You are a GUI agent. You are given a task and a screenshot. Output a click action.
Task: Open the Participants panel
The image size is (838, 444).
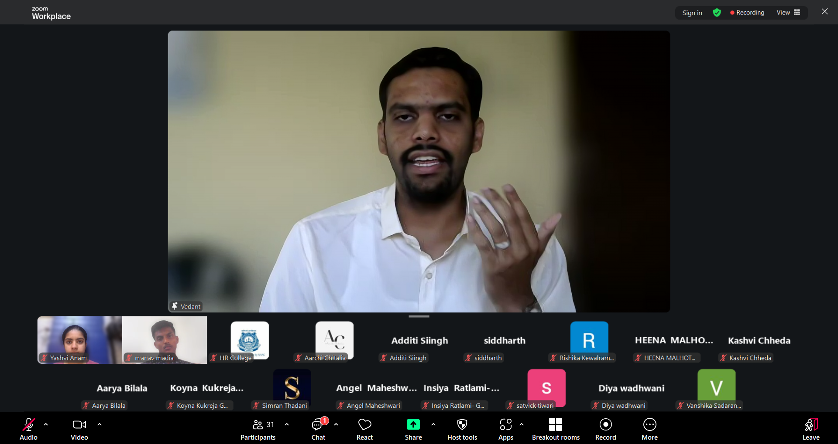pos(258,429)
